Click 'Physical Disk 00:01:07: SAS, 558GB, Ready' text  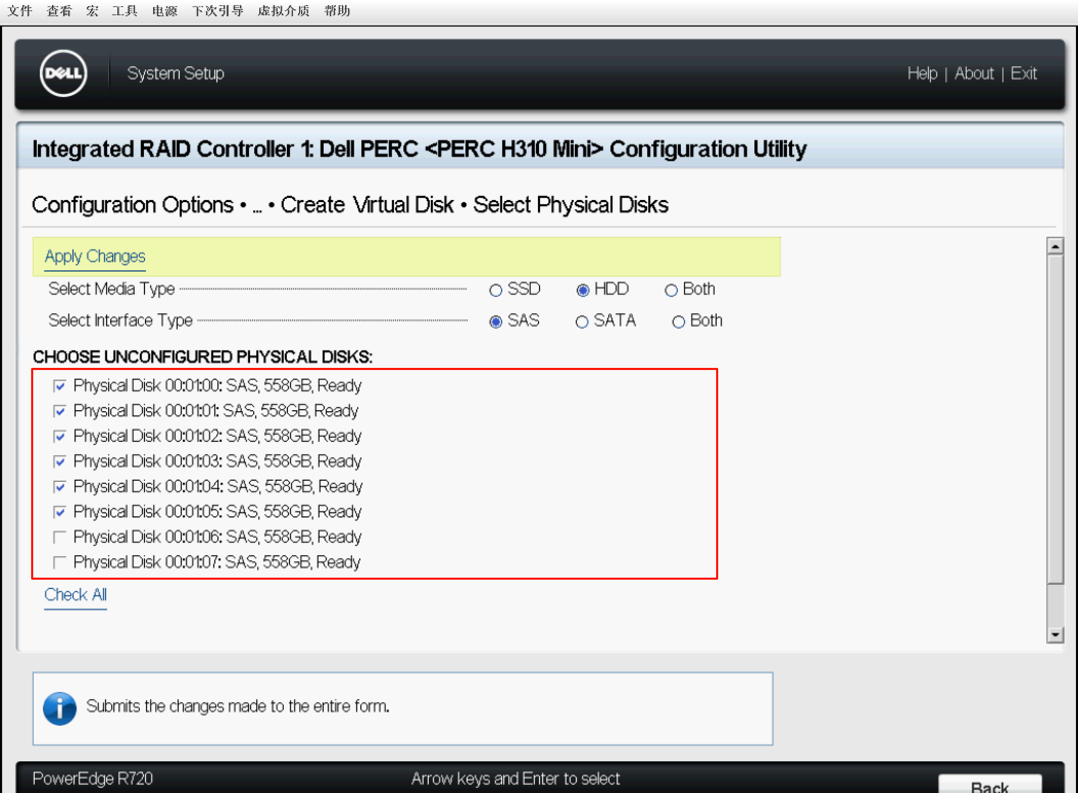coord(217,562)
